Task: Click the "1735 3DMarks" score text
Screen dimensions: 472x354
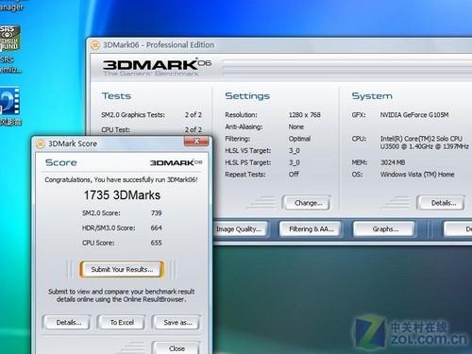Action: [122, 195]
